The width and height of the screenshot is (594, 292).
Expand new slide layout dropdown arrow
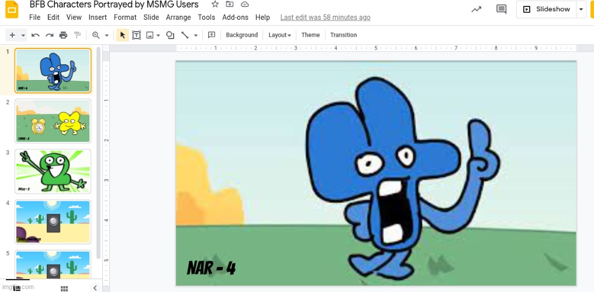click(x=23, y=35)
